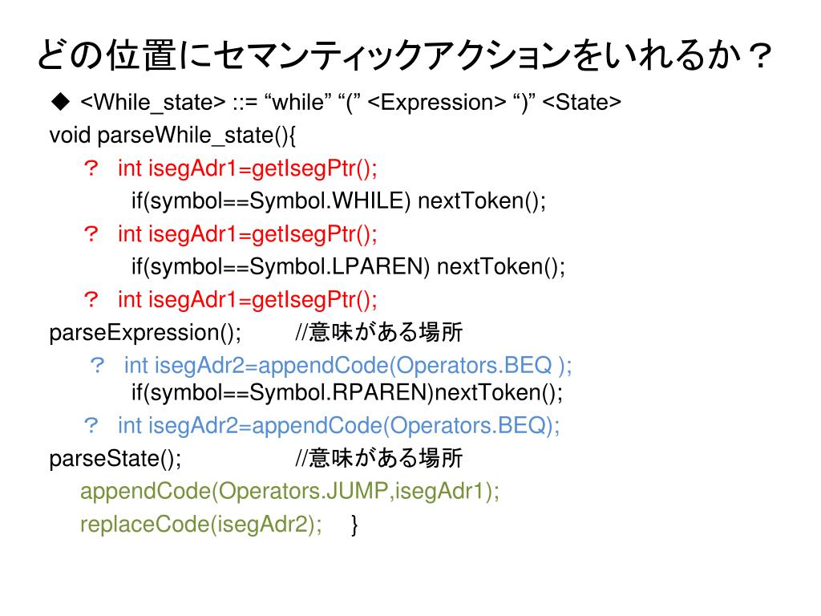
Task: Click the grammar rule line starting '<While_state> ::='
Action: [351, 102]
